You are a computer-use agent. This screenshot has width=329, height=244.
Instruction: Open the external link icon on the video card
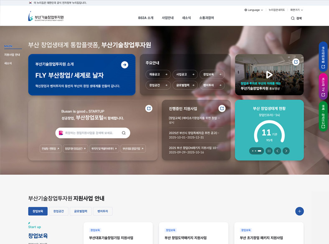(296, 62)
